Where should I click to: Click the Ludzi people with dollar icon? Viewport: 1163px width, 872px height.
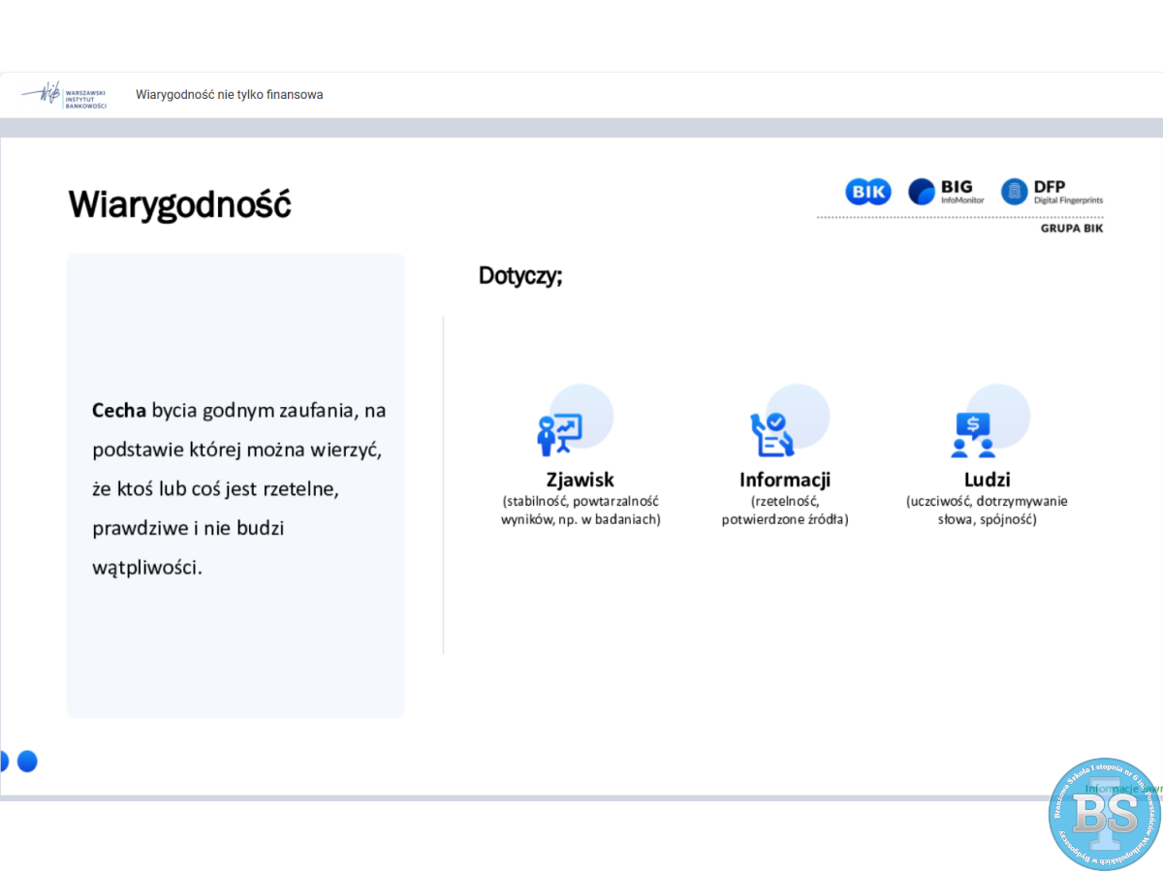click(973, 435)
